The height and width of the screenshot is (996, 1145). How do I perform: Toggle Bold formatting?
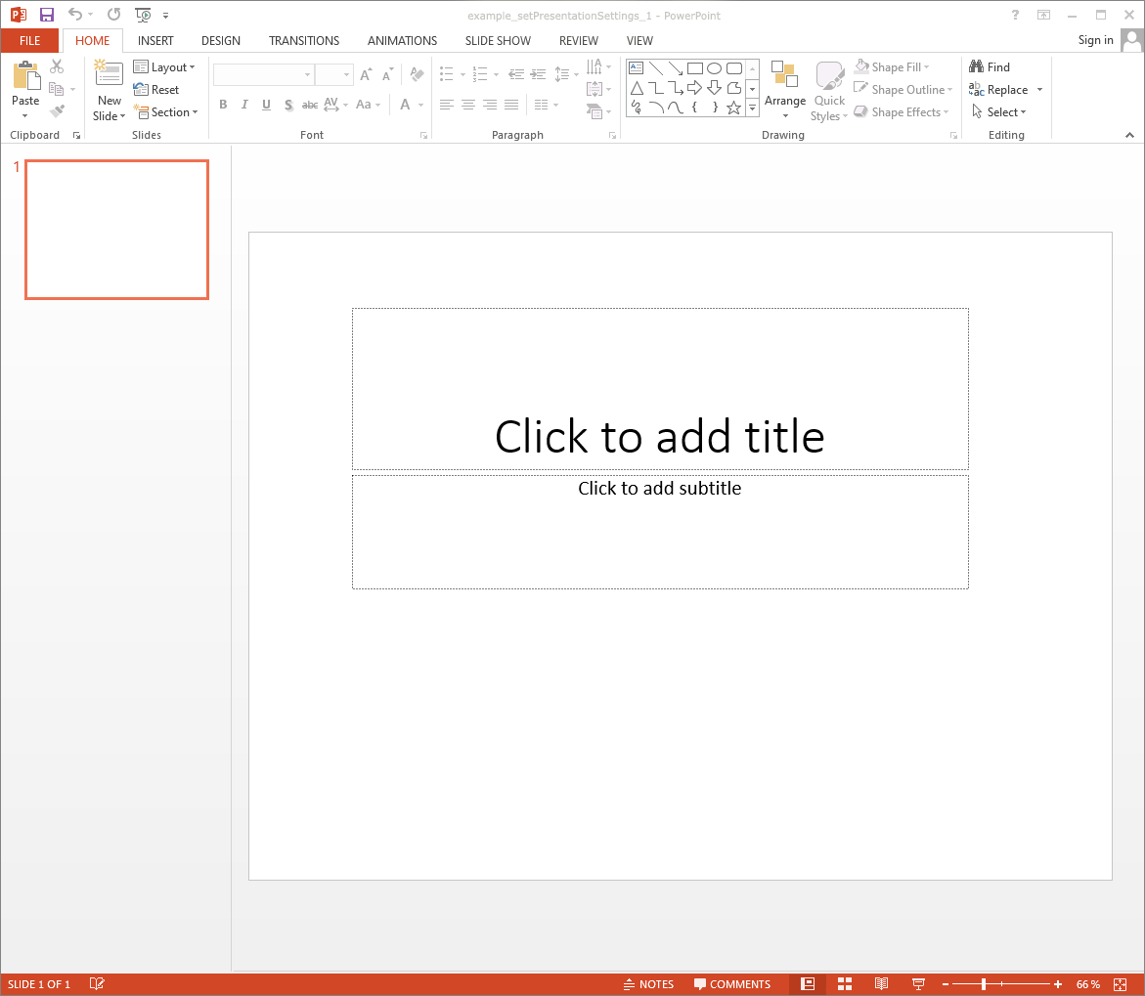224,105
